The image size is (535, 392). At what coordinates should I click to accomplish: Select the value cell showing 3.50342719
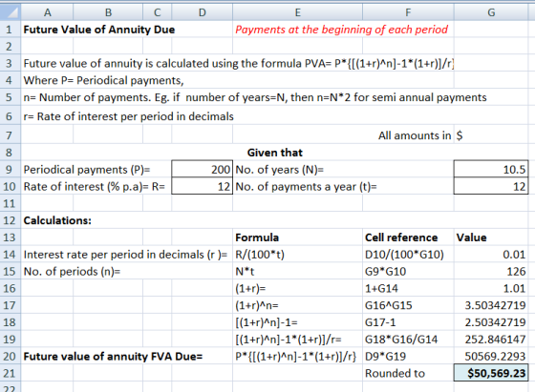[491, 305]
